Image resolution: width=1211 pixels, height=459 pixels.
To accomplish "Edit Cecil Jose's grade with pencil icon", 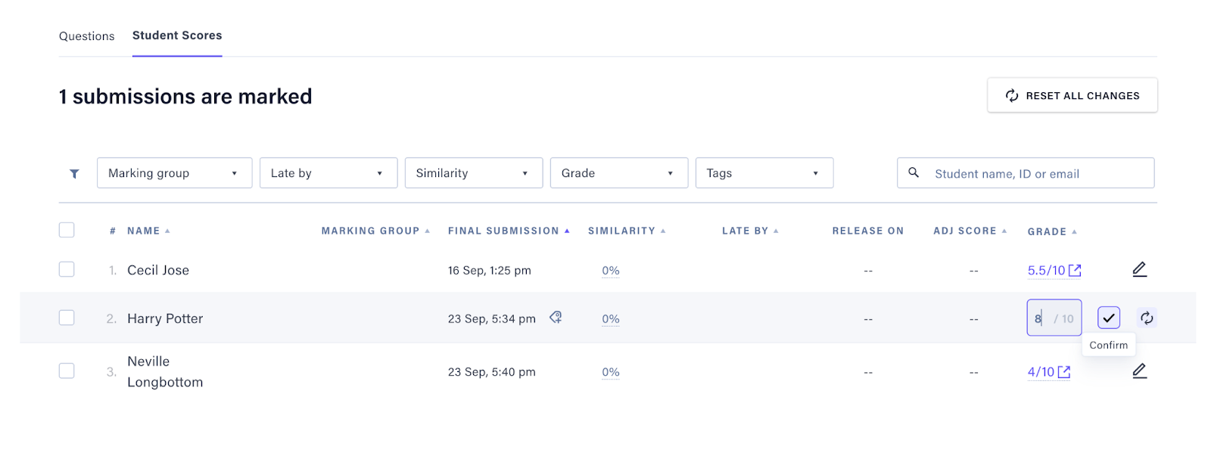I will (1139, 269).
